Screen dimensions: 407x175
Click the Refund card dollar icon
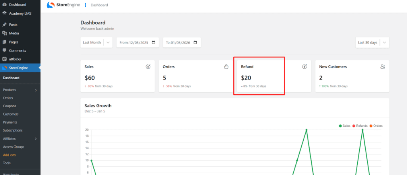tap(304, 67)
